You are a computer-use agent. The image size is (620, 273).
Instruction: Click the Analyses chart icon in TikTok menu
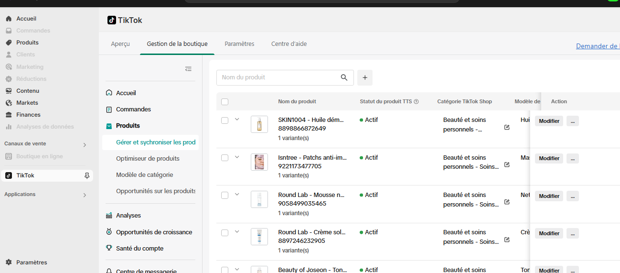tap(109, 216)
